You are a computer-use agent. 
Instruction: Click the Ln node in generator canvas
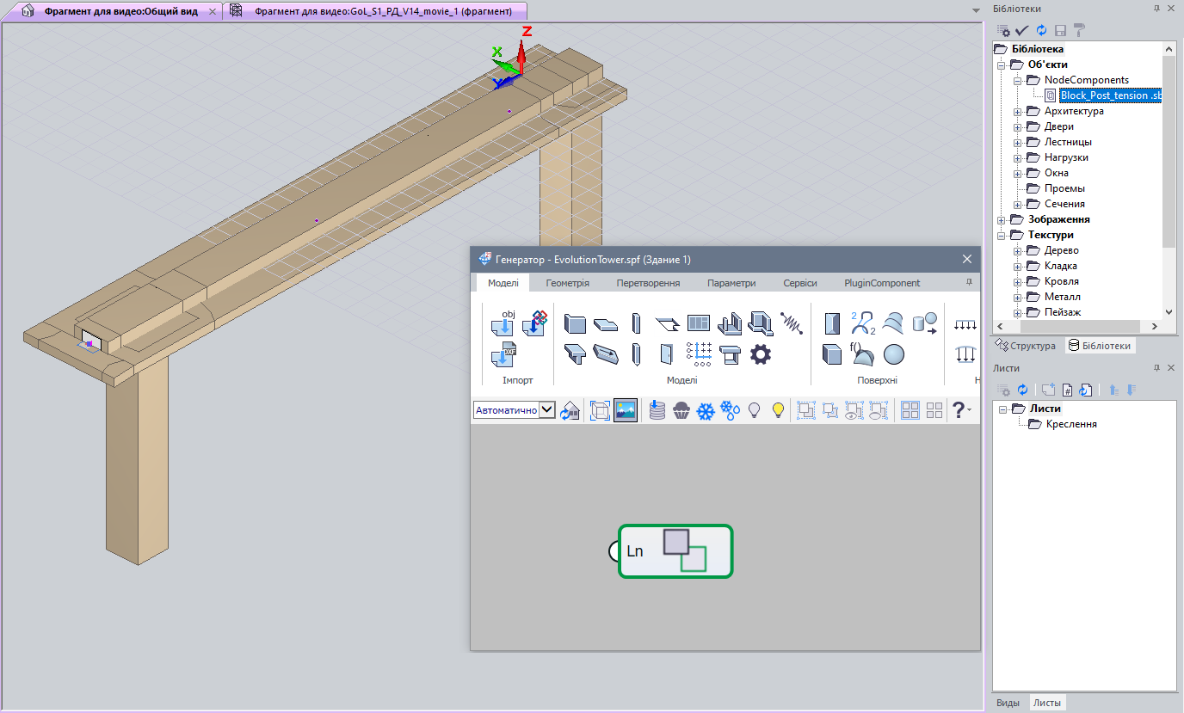(x=675, y=551)
